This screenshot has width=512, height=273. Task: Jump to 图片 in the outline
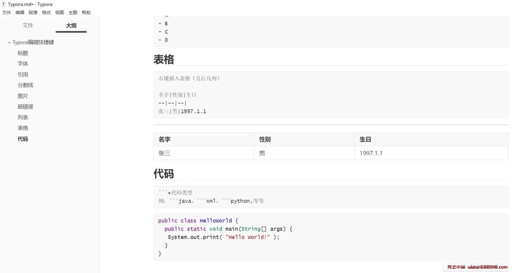click(x=23, y=96)
